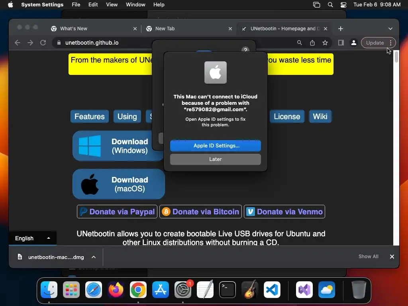This screenshot has height=306, width=408.
Task: Close the What's New tab
Action: tap(135, 29)
